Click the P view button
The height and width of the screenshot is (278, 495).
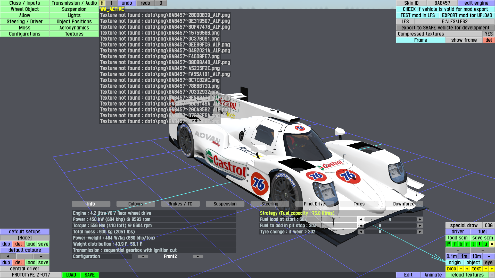[x=448, y=244]
